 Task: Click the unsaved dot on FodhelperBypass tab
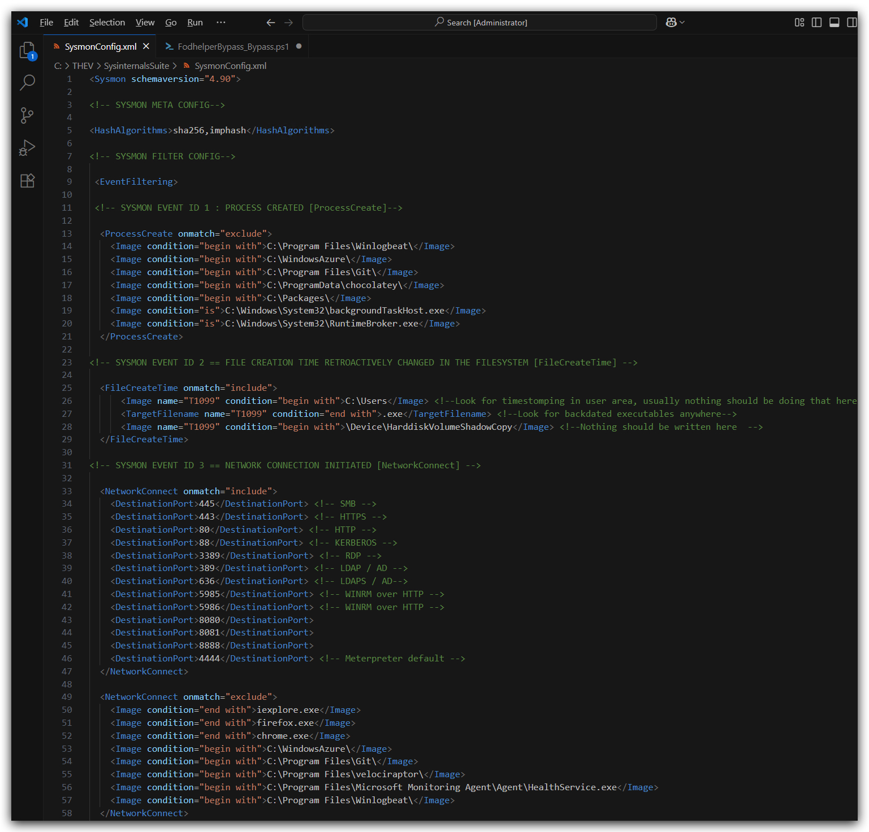click(x=299, y=46)
